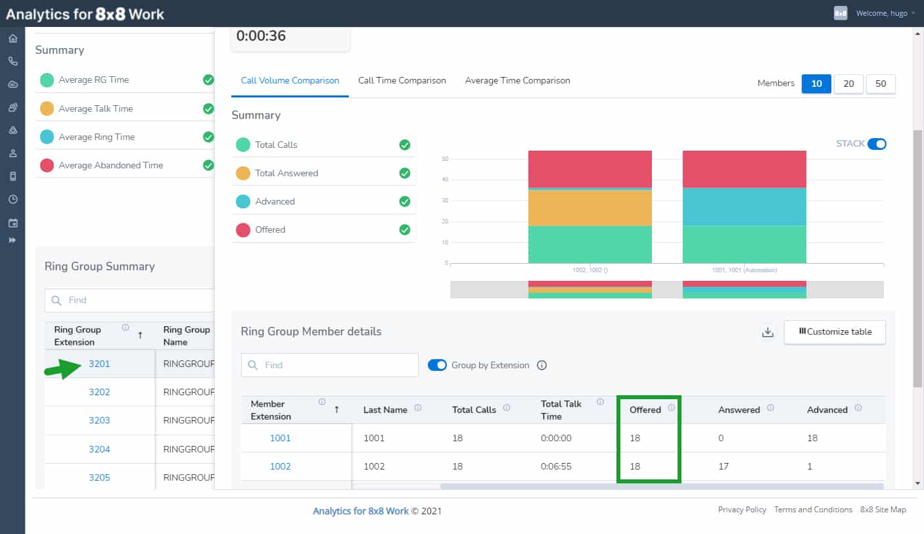This screenshot has width=924, height=534.
Task: Open ring group extension 3202 link
Action: (x=99, y=392)
